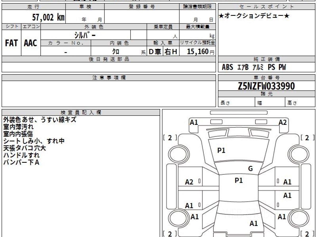The image size is (317, 237).
Task: Select the D車 value
Action: (x=155, y=52)
